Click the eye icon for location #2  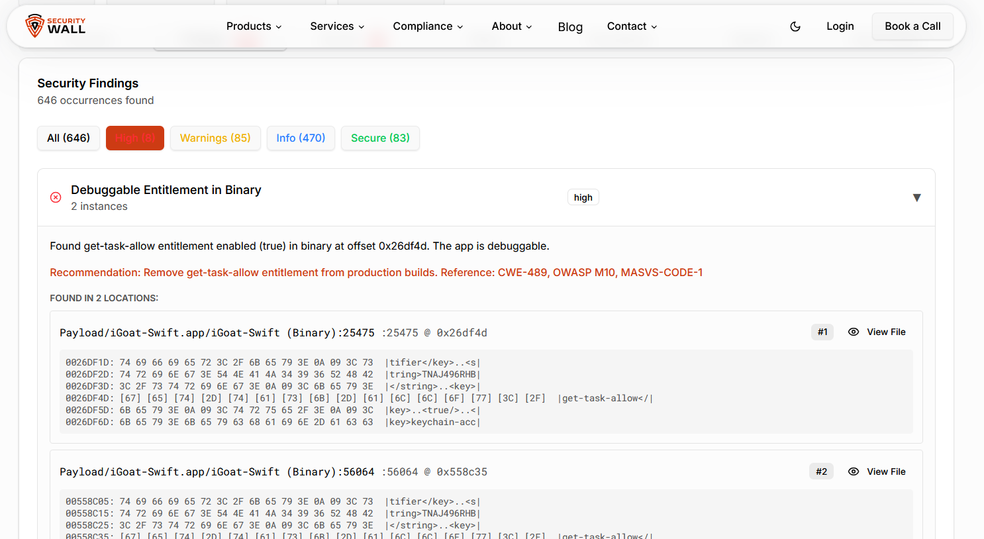click(854, 471)
